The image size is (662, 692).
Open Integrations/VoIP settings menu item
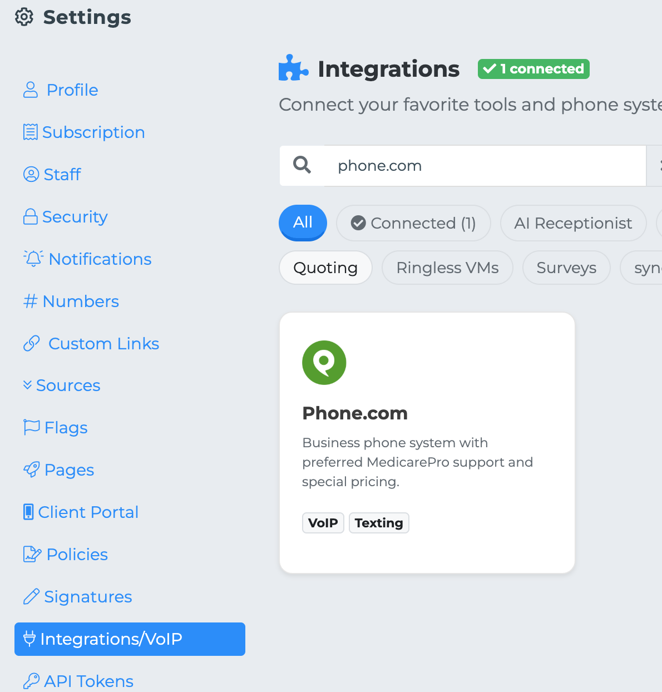coord(130,639)
